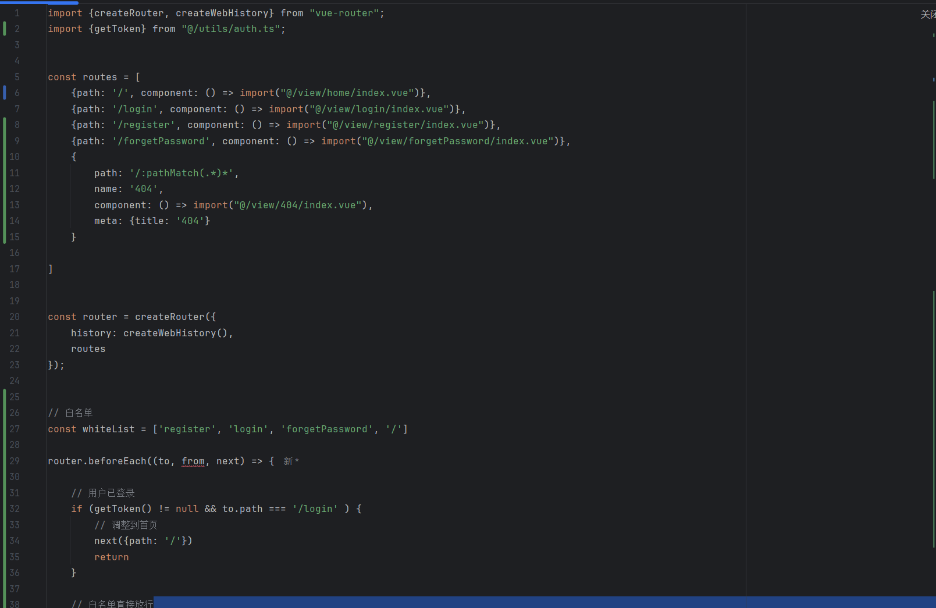This screenshot has height=608, width=936.
Task: Click line number 36 in the gutter
Action: [x=15, y=573]
